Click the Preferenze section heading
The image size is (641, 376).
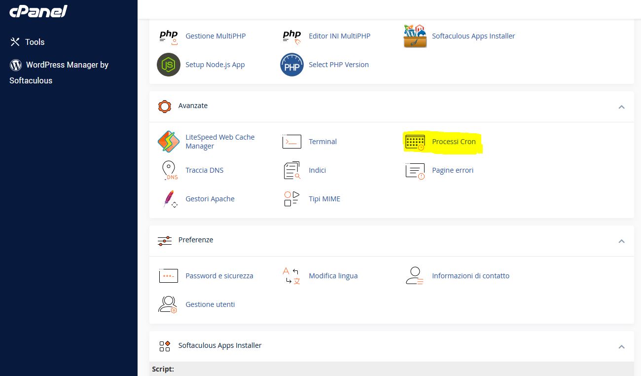(x=196, y=240)
